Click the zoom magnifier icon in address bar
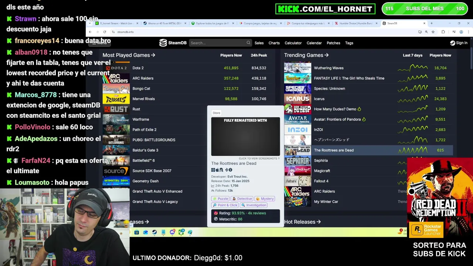 [426, 32]
